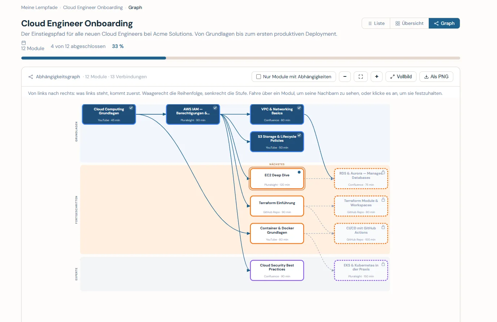Select AWS IAM Berechtigungen module node
The height and width of the screenshot is (322, 497).
tap(193, 114)
